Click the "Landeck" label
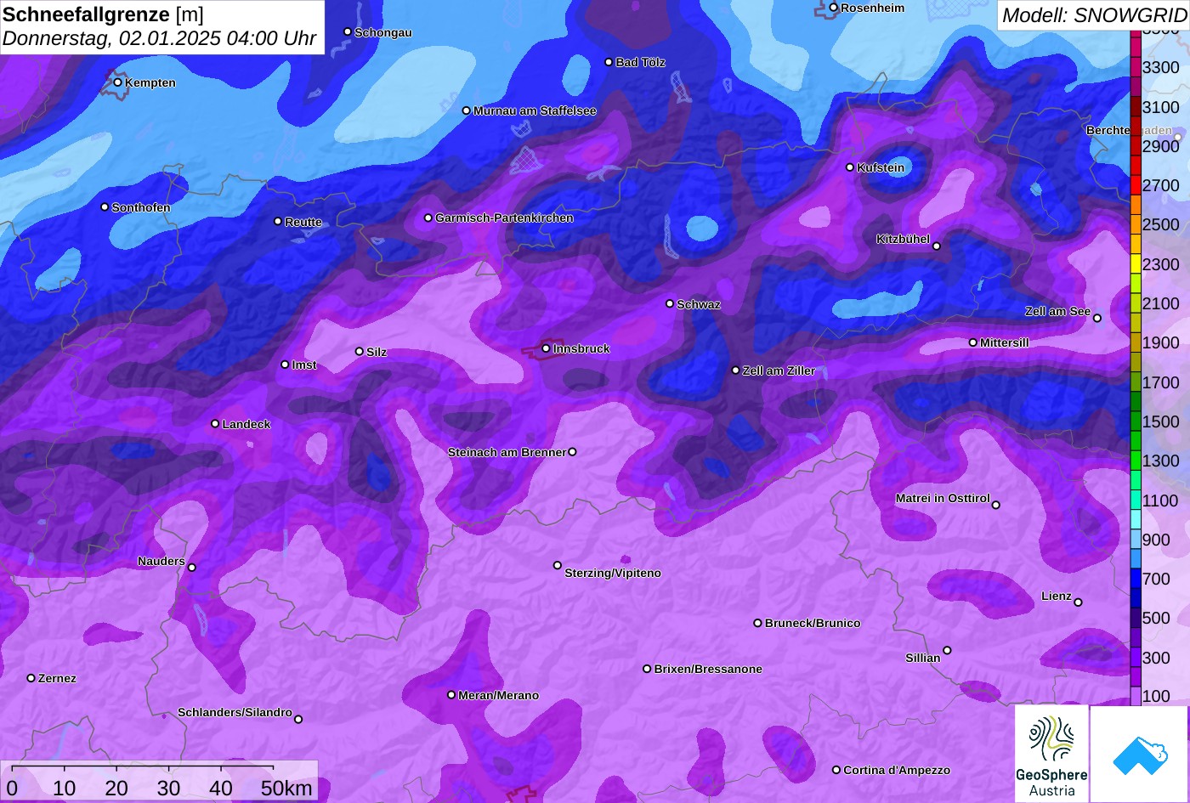Screen dimensions: 1190x803 pos(246,425)
